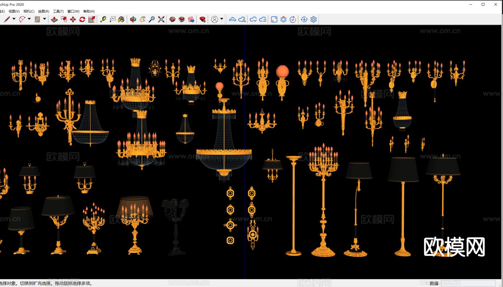Screen dimensions: 503x287
Task: Select the Orbit tool
Action: [x=133, y=19]
